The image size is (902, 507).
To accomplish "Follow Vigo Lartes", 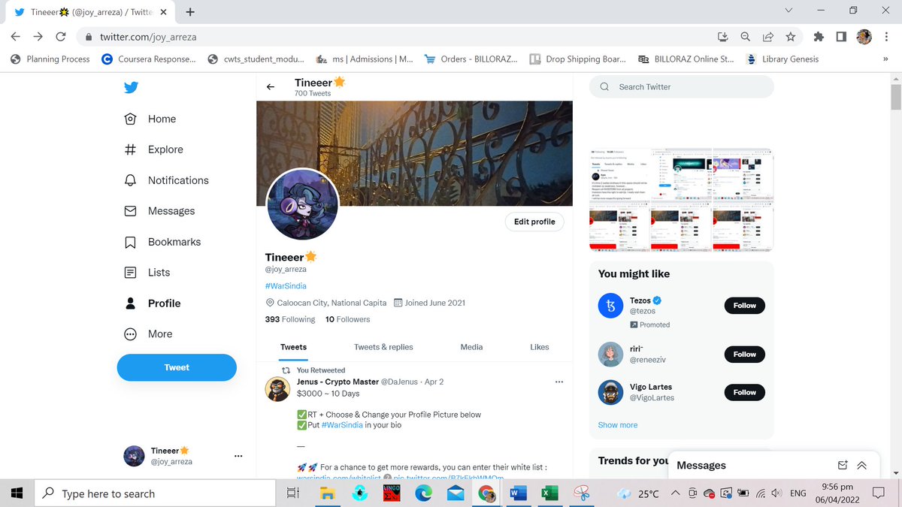I will tap(745, 392).
